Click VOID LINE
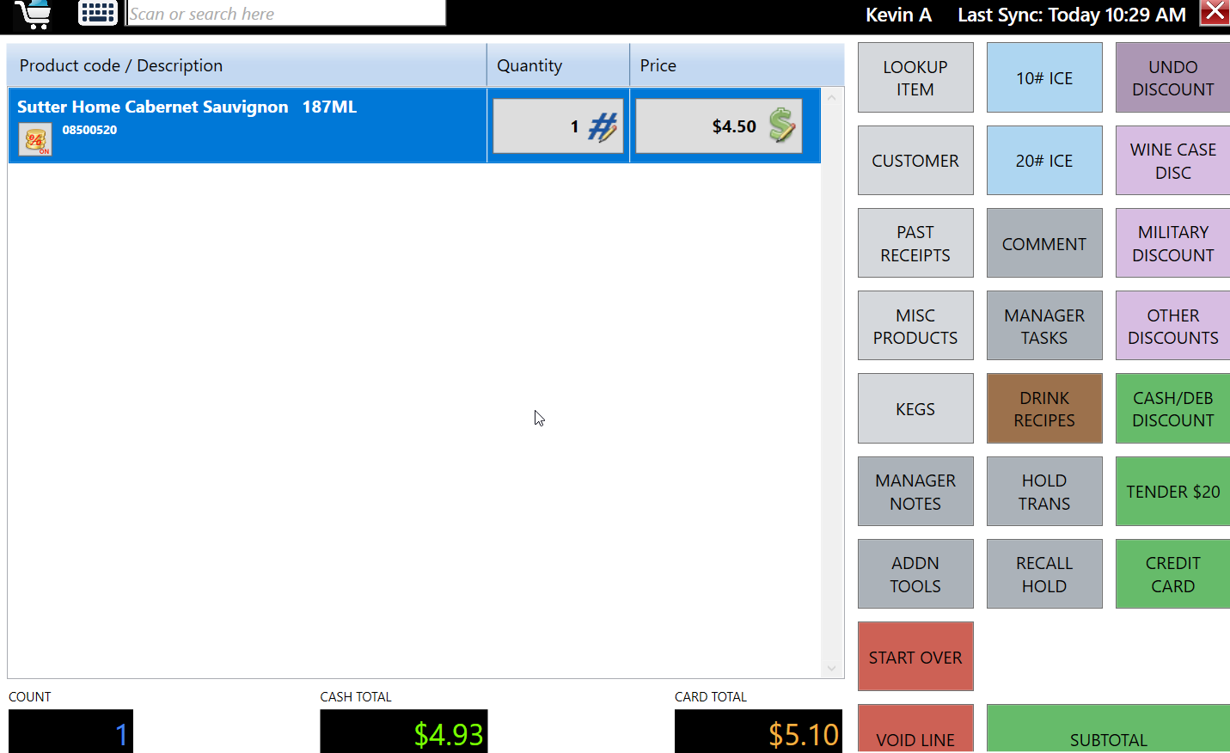The height and width of the screenshot is (753, 1230). (x=915, y=729)
